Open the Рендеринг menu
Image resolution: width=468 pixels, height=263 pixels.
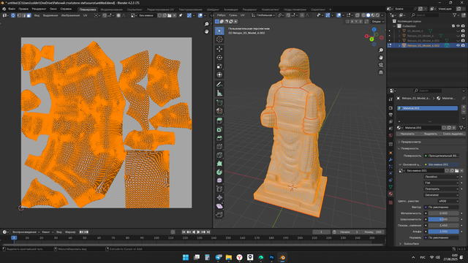pos(39,9)
